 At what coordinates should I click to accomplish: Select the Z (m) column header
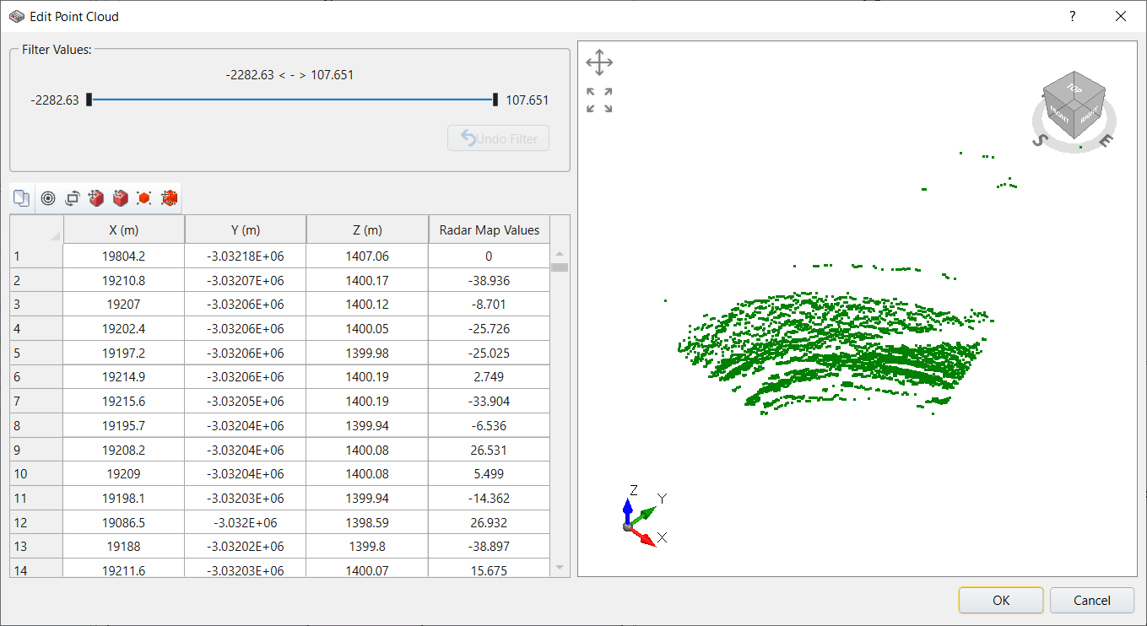click(x=367, y=230)
